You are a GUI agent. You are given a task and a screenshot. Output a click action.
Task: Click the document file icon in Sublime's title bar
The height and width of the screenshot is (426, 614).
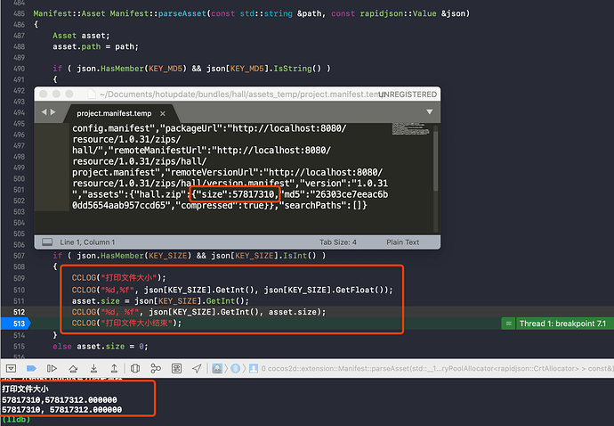(92, 94)
